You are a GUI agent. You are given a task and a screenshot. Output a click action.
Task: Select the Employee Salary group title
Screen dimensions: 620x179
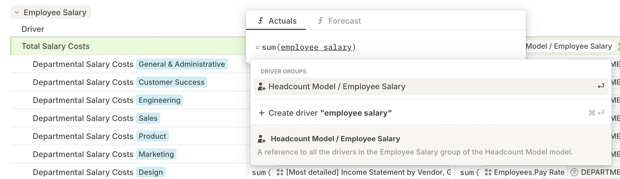click(x=55, y=12)
